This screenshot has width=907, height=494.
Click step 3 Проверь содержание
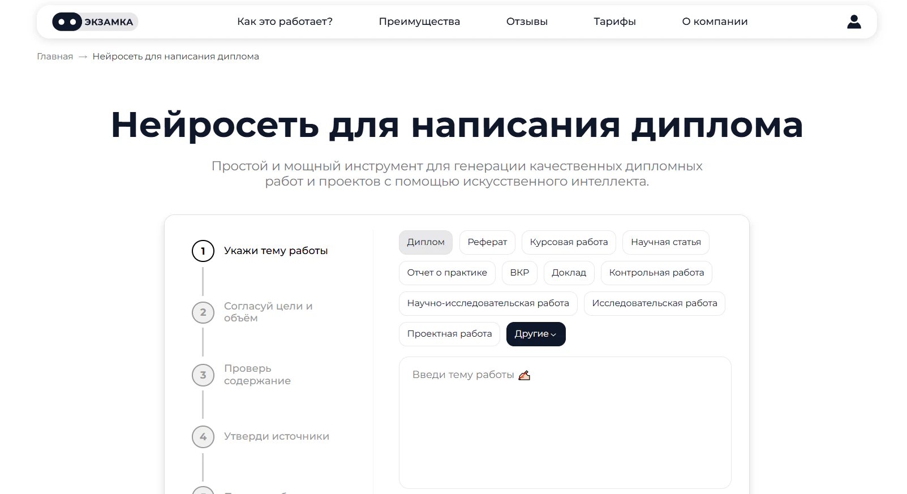point(242,375)
